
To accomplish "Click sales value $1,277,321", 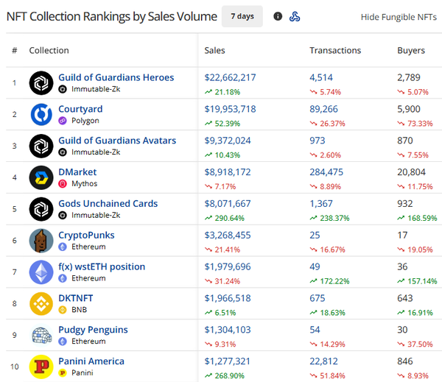I will click(x=227, y=361).
